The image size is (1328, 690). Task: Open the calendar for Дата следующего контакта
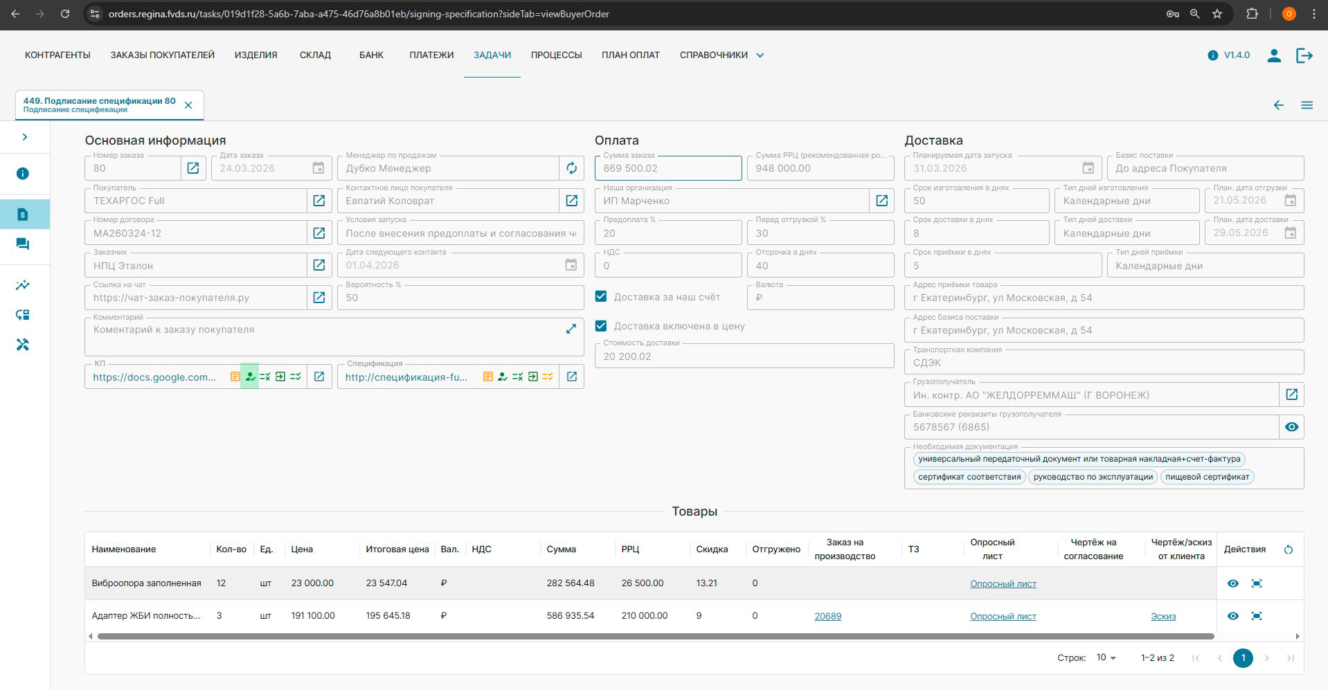(x=571, y=265)
